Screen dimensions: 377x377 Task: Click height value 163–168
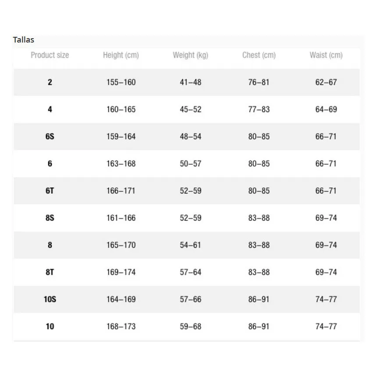pos(121,164)
